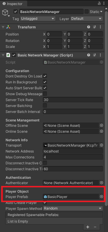Collapse the Transform component foldout
The image size is (108, 232).
coord(3,27)
